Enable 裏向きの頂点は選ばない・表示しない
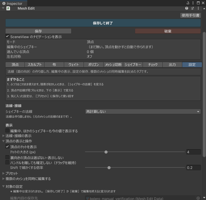Viewport: 206px width, 200px height. pyautogui.click(x=7, y=157)
